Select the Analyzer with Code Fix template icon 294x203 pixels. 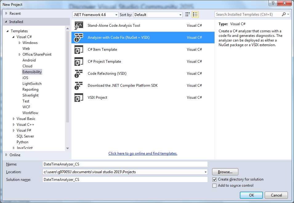tap(79, 37)
